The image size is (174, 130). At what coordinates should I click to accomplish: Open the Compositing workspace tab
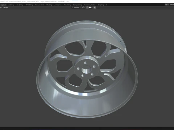[x=78, y=5]
